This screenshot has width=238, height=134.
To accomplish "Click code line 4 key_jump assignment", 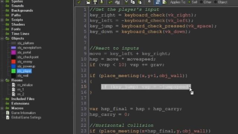I will 153,26.
